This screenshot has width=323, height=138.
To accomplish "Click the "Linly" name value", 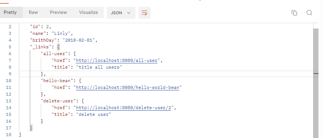I will pyautogui.click(x=61, y=33).
